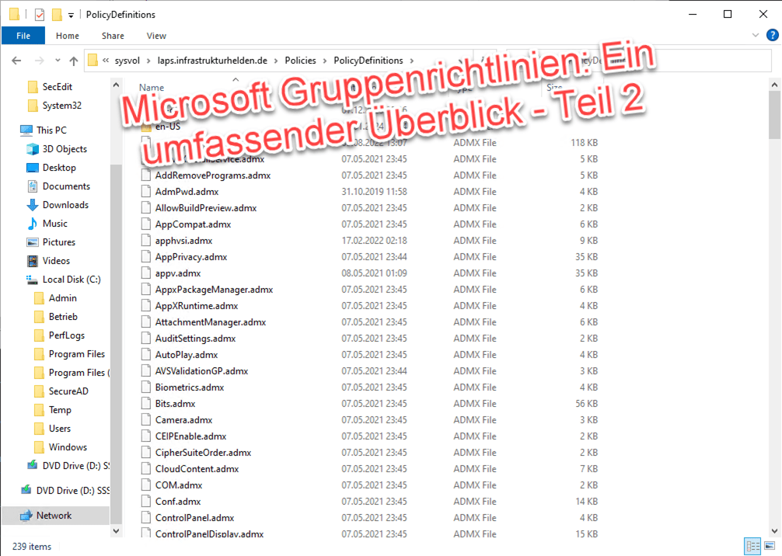The height and width of the screenshot is (556, 782).
Task: Select AppPrivacy.admx file icon
Action: [145, 257]
